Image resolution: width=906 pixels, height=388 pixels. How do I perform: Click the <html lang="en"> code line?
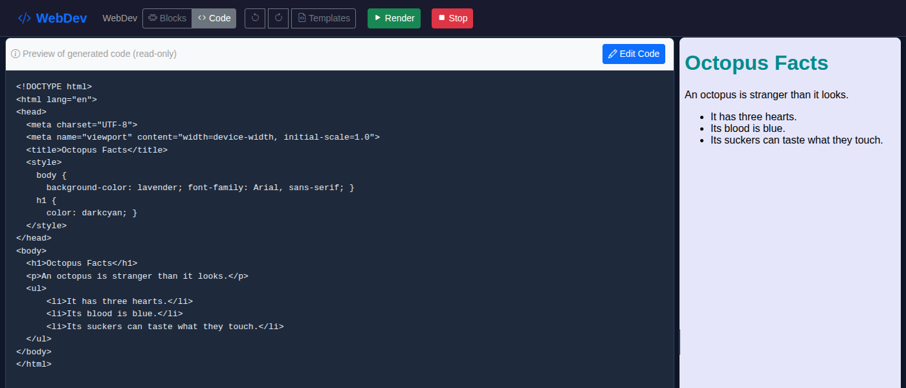pyautogui.click(x=56, y=100)
